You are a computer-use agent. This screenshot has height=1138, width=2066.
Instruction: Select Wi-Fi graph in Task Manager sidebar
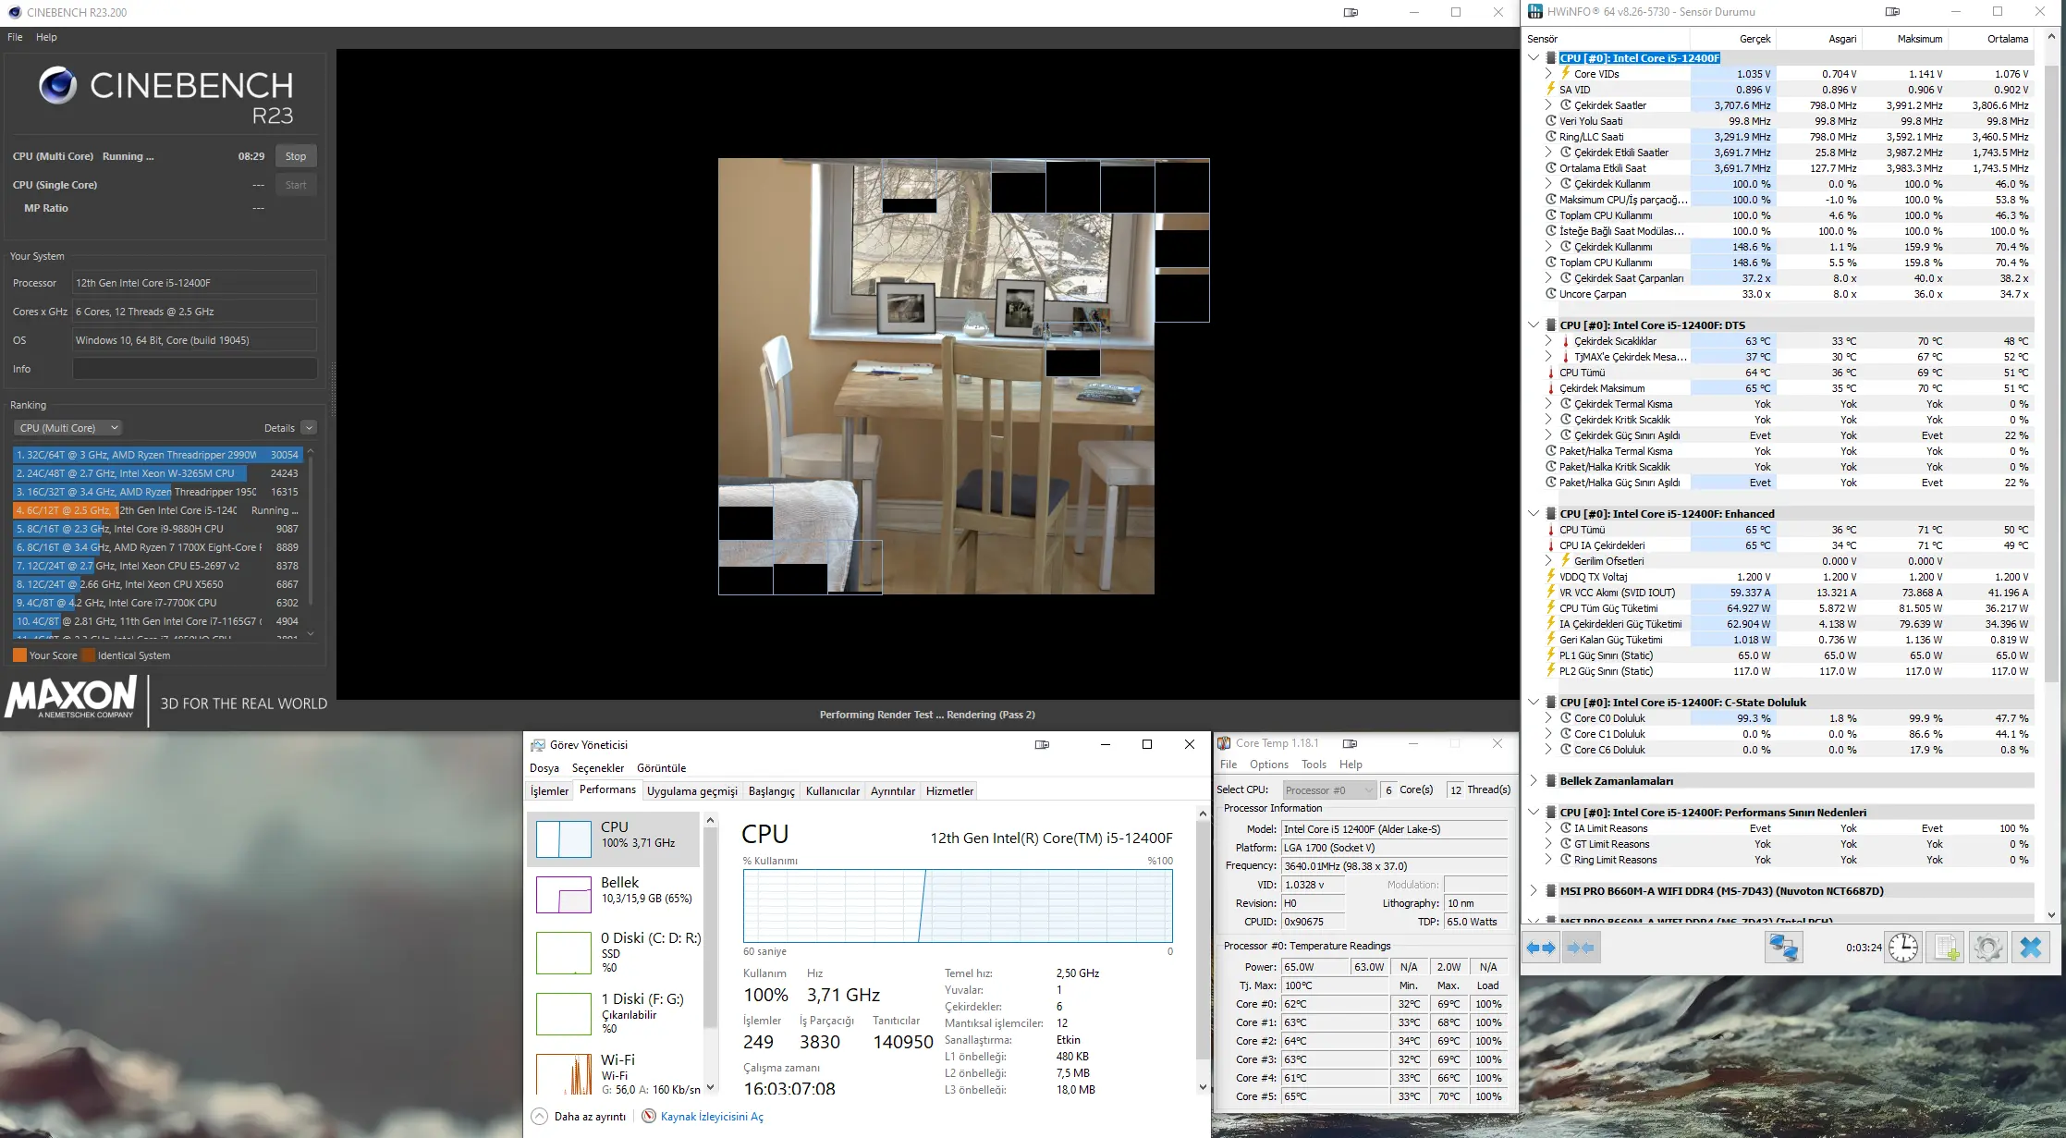(564, 1074)
